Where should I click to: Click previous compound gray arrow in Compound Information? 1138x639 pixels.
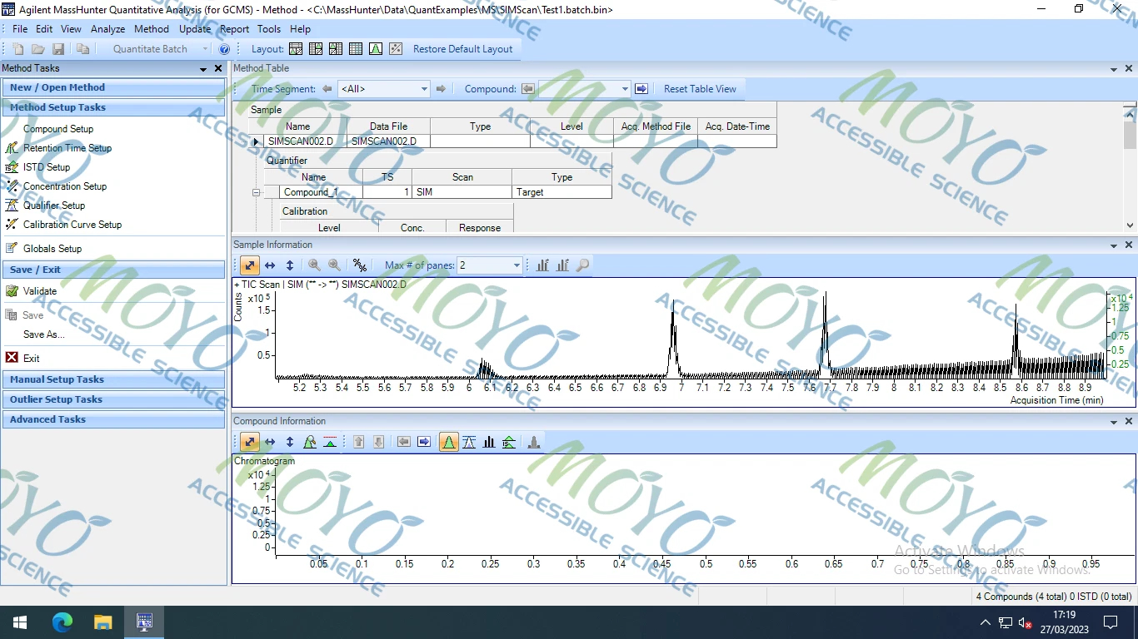pos(404,442)
